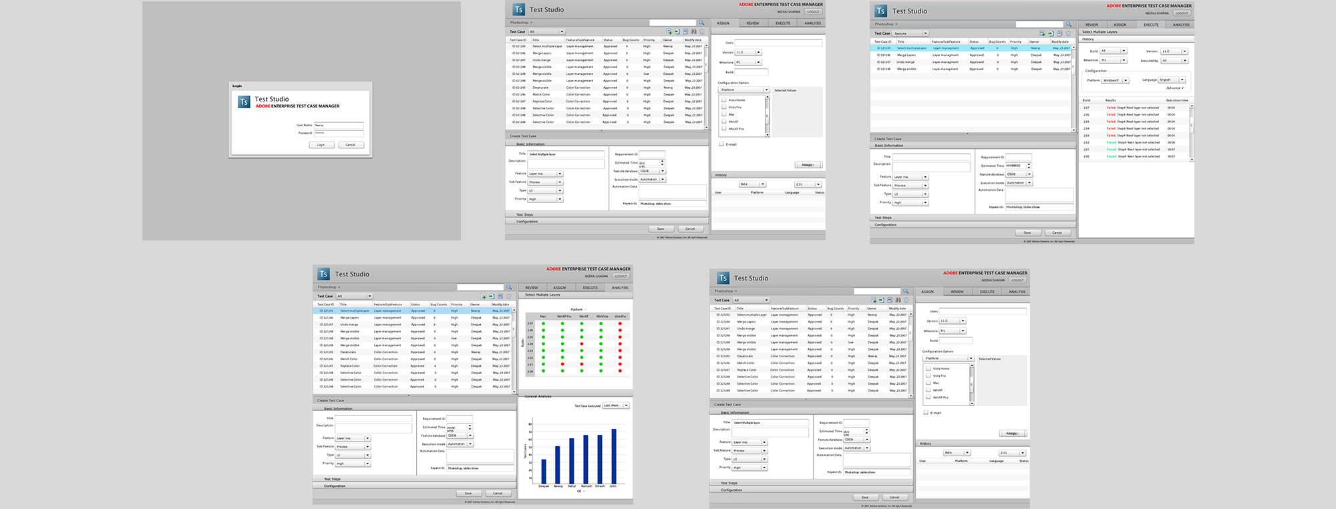The image size is (1336, 509).
Task: Switch to Review tab on the Execute screen
Action: (x=1092, y=25)
